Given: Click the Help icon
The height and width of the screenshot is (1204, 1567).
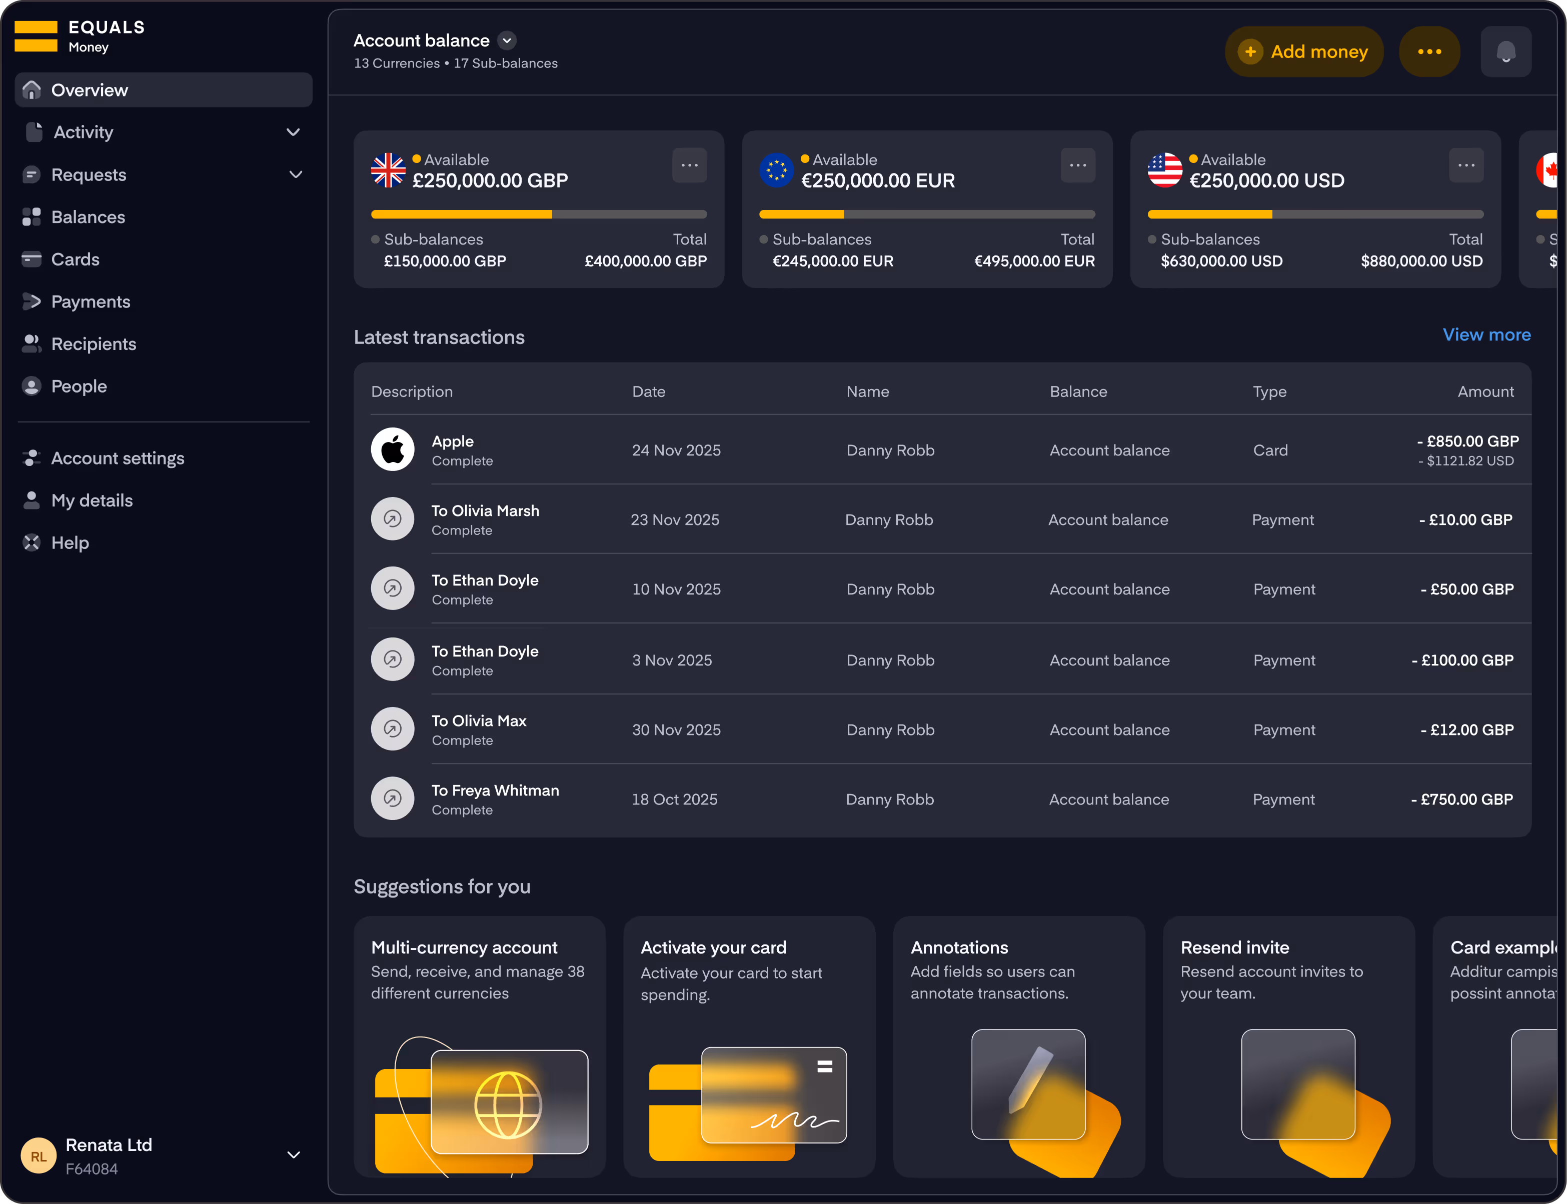Looking at the screenshot, I should [x=32, y=542].
